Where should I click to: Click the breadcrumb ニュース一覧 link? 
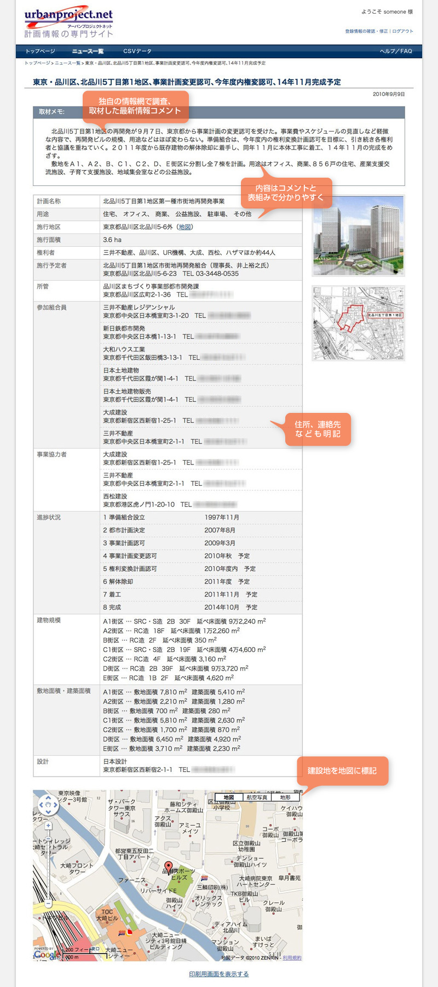click(67, 63)
